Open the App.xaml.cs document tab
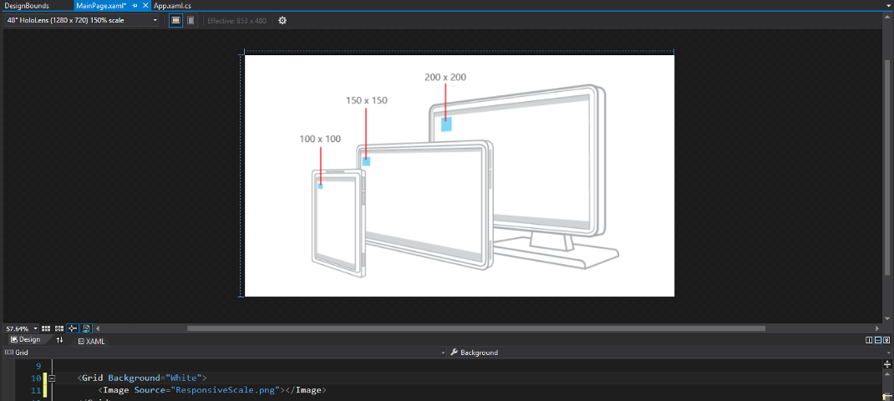This screenshot has width=894, height=401. click(172, 6)
